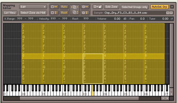Zoom in horizontally with the plus button

click(167, 98)
